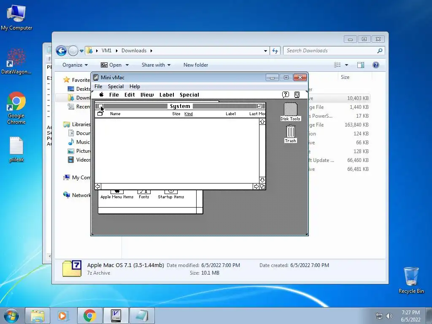Click the Mini vMac taskbar icon
The image size is (432, 324).
click(116, 316)
